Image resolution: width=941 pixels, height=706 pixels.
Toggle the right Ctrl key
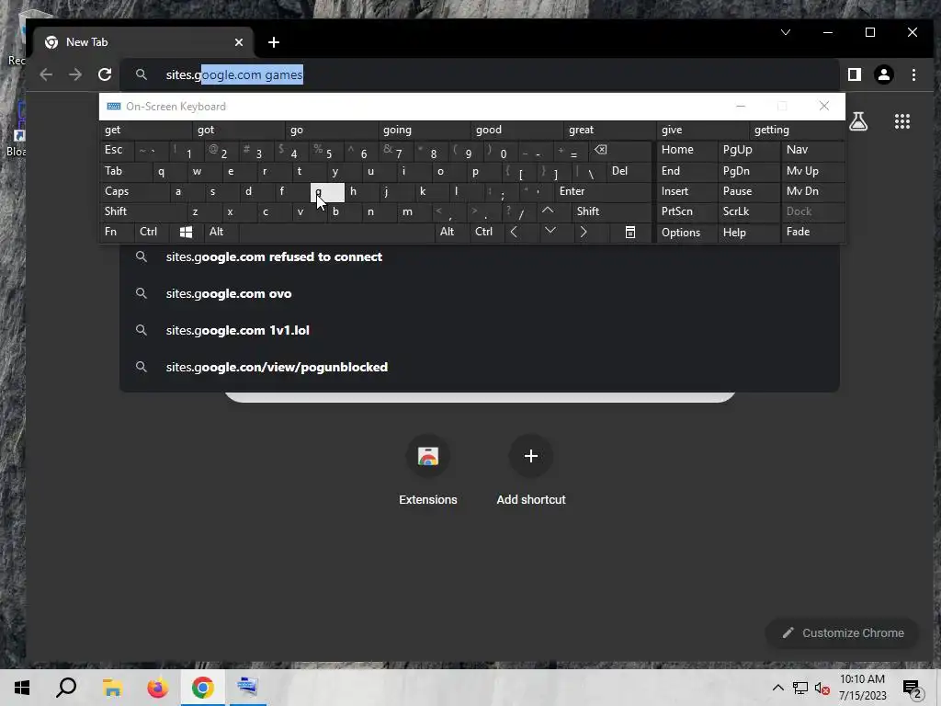click(486, 232)
